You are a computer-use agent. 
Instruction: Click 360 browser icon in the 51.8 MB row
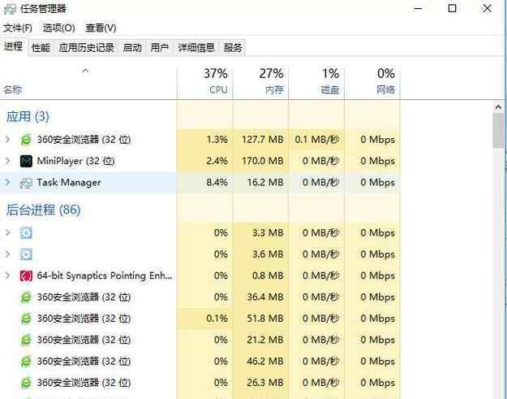pos(26,319)
